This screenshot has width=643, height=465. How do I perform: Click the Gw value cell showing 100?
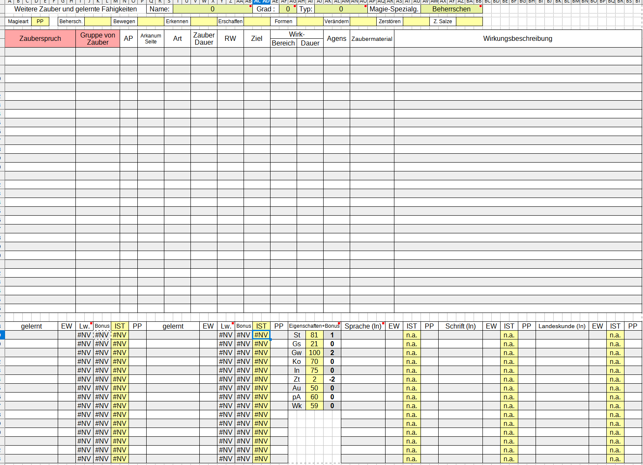[x=314, y=353]
